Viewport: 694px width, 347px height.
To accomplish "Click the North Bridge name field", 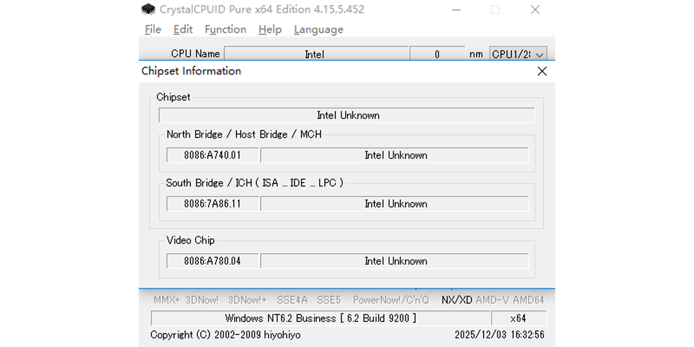I will pyautogui.click(x=395, y=155).
